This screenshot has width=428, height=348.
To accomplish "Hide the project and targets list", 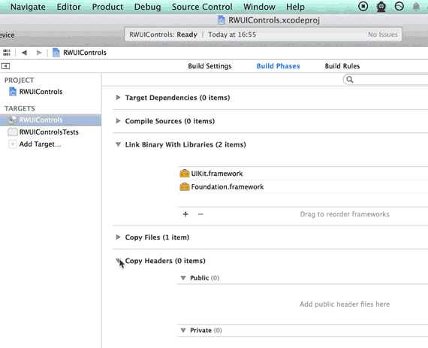I will pos(5,66).
